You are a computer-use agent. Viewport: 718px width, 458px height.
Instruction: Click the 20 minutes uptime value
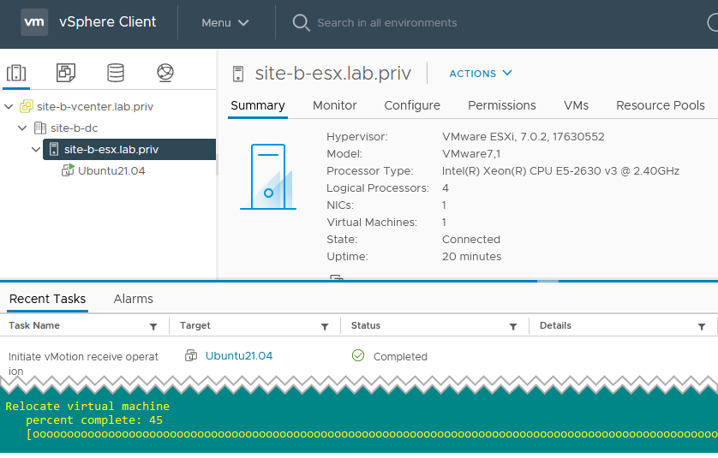click(x=471, y=257)
